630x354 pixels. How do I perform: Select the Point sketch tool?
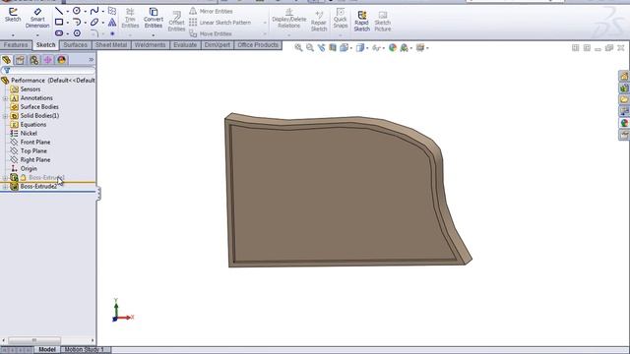pos(112,33)
